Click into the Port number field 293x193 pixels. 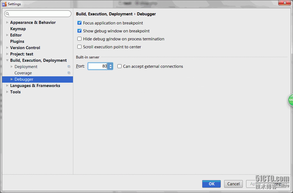98,66
